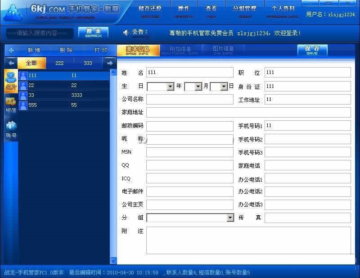Click the QQ field

click(x=189, y=165)
